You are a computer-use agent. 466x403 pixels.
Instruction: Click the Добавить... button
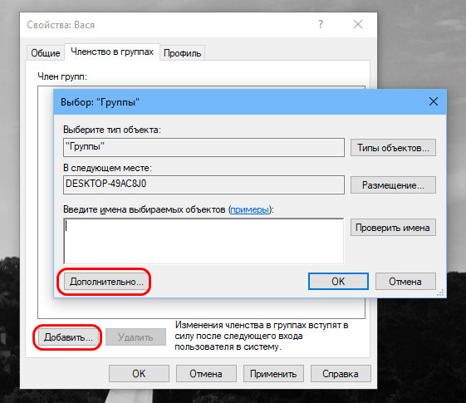pyautogui.click(x=68, y=337)
